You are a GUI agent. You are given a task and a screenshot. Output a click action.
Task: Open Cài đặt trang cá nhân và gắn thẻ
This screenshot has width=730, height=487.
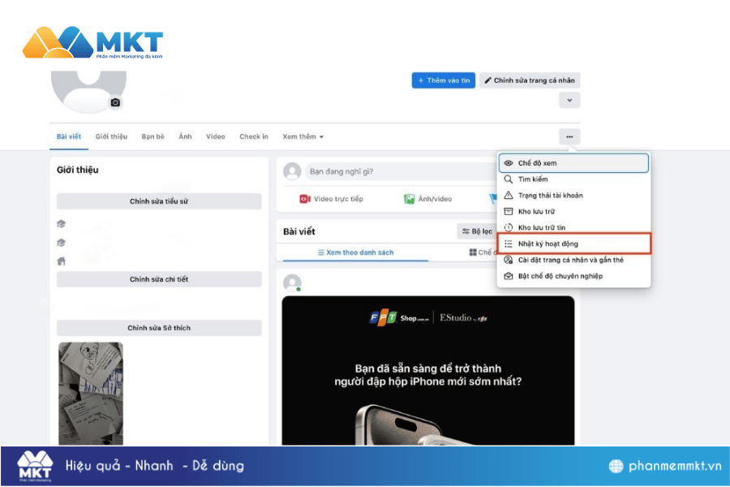[573, 260]
